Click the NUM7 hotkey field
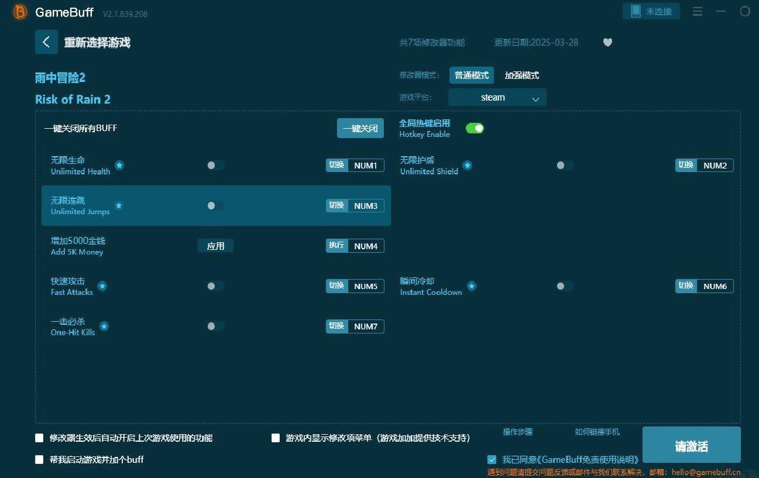759x478 pixels. 366,326
